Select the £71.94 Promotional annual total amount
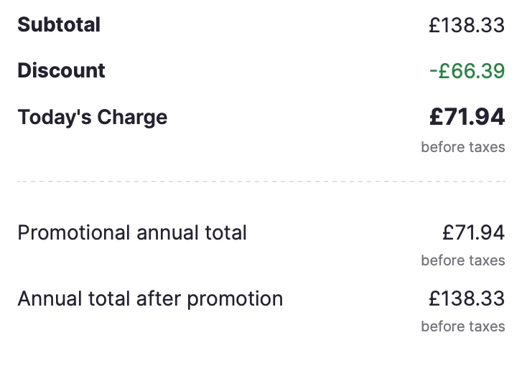Image resolution: width=527 pixels, height=373 pixels. (x=473, y=232)
